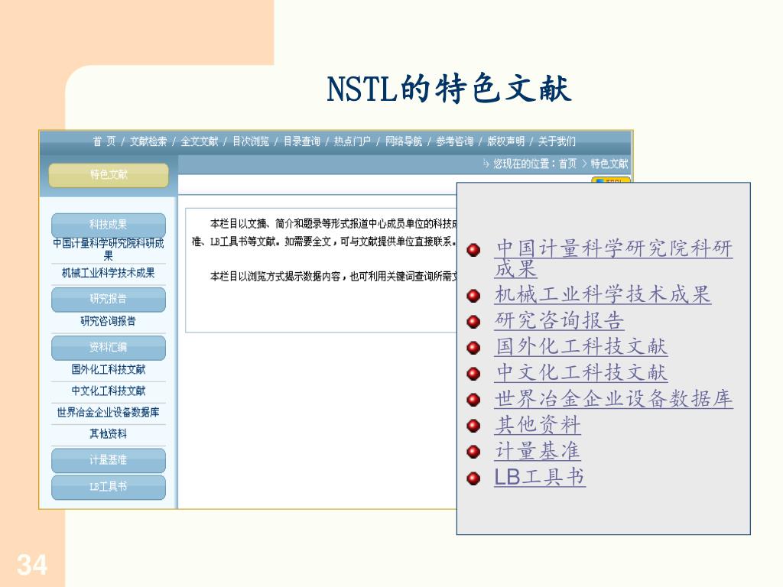The height and width of the screenshot is (587, 783).
Task: Open 关于我们 in the navigation bar
Action: coord(557,141)
